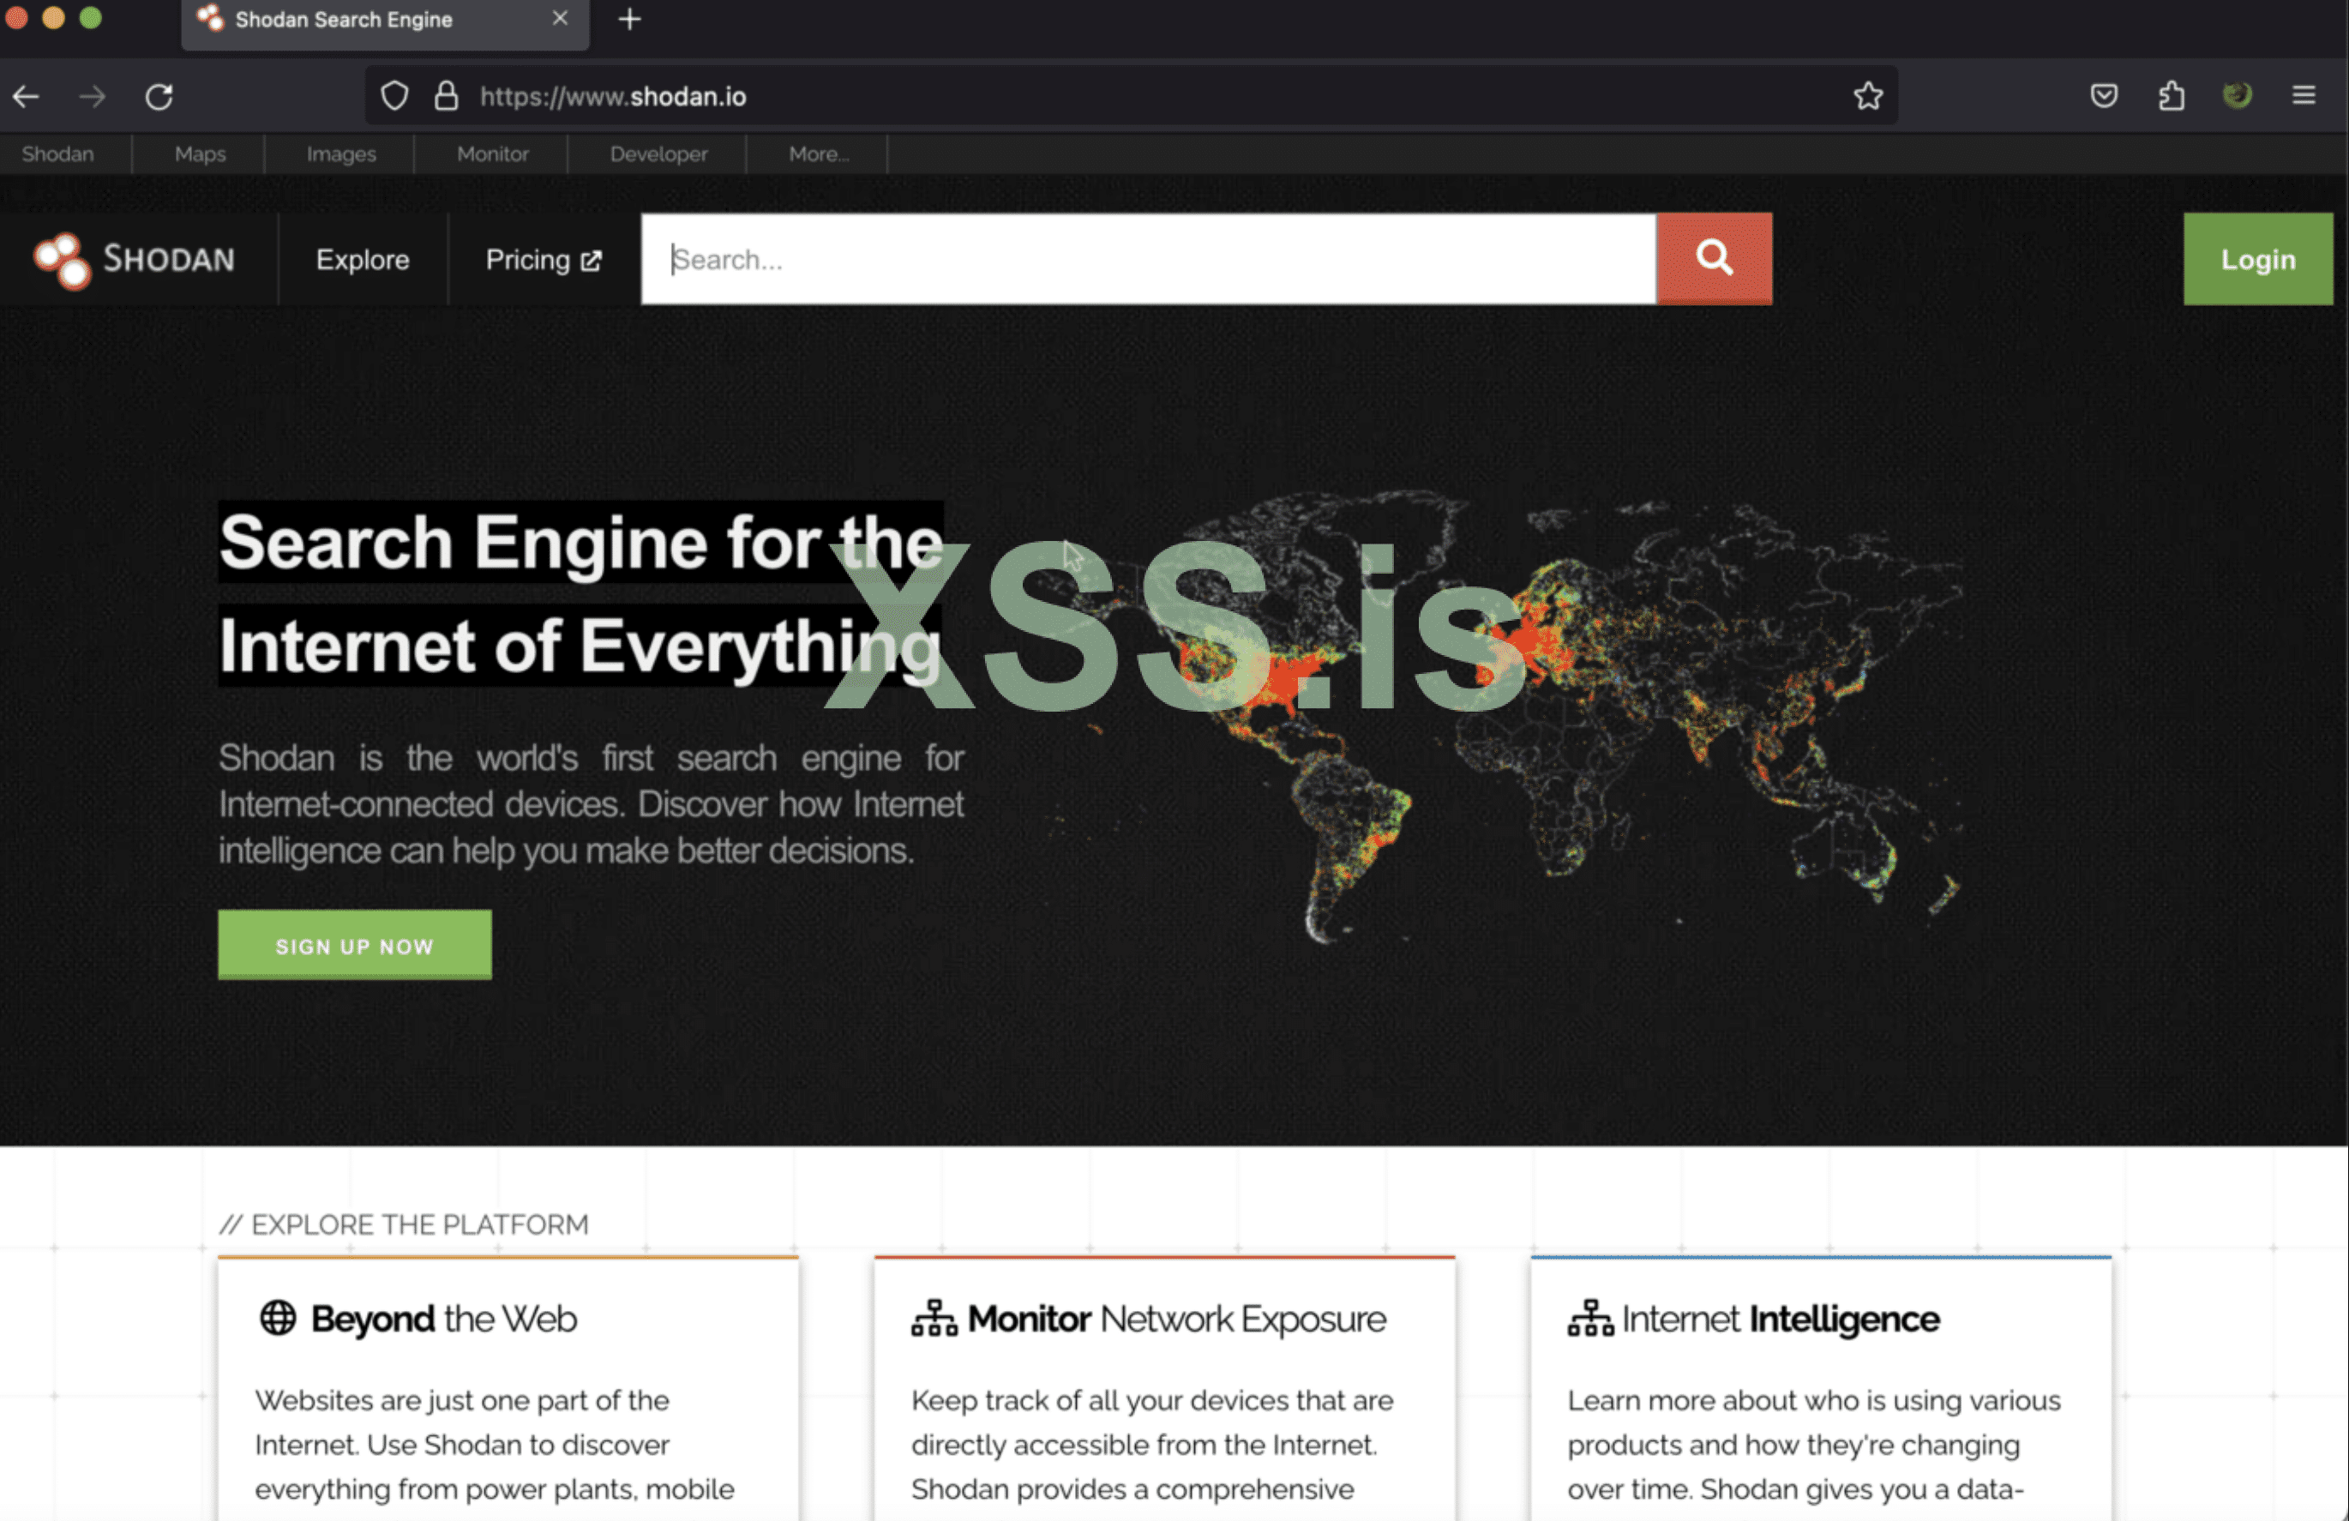2349x1521 pixels.
Task: Click the site padlock icon
Action: (x=446, y=97)
